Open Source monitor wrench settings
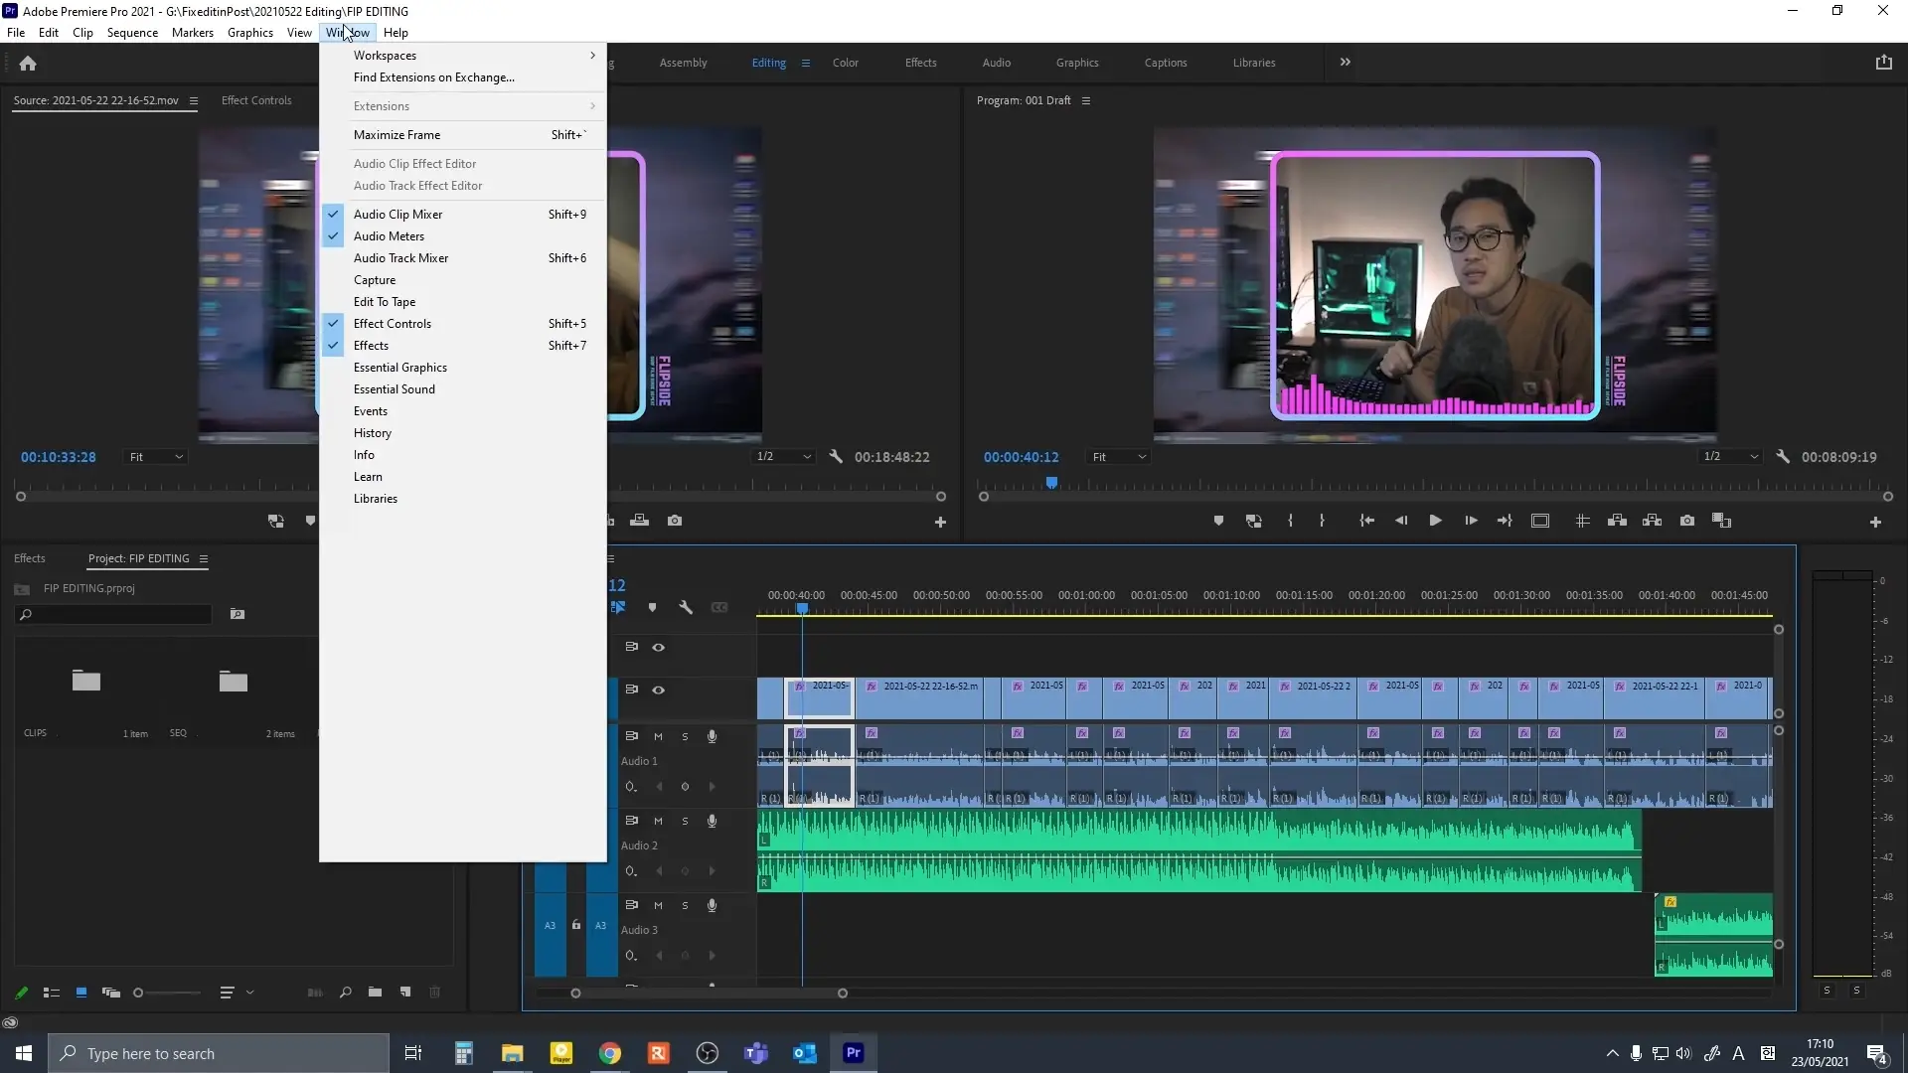 836,457
